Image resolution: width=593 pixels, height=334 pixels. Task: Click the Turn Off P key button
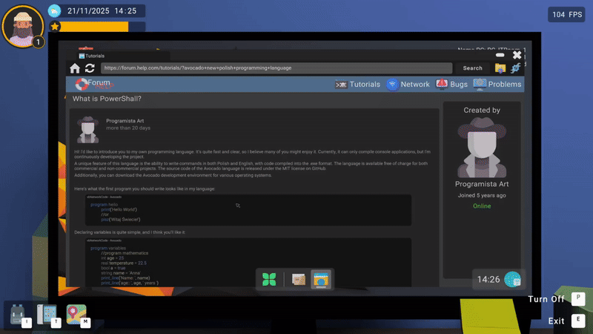coord(578,299)
